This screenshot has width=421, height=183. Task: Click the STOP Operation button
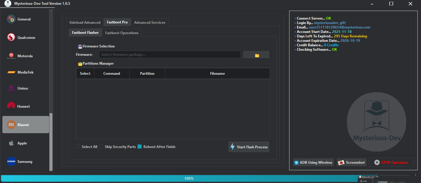(391, 162)
